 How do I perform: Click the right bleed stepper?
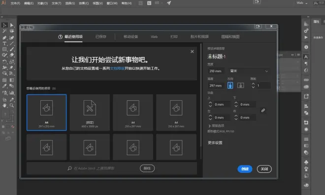236,117
